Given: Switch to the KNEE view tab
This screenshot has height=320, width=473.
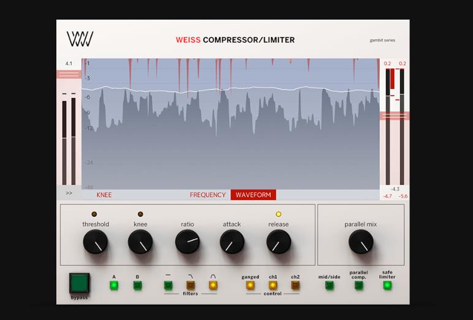Looking at the screenshot, I should 104,195.
